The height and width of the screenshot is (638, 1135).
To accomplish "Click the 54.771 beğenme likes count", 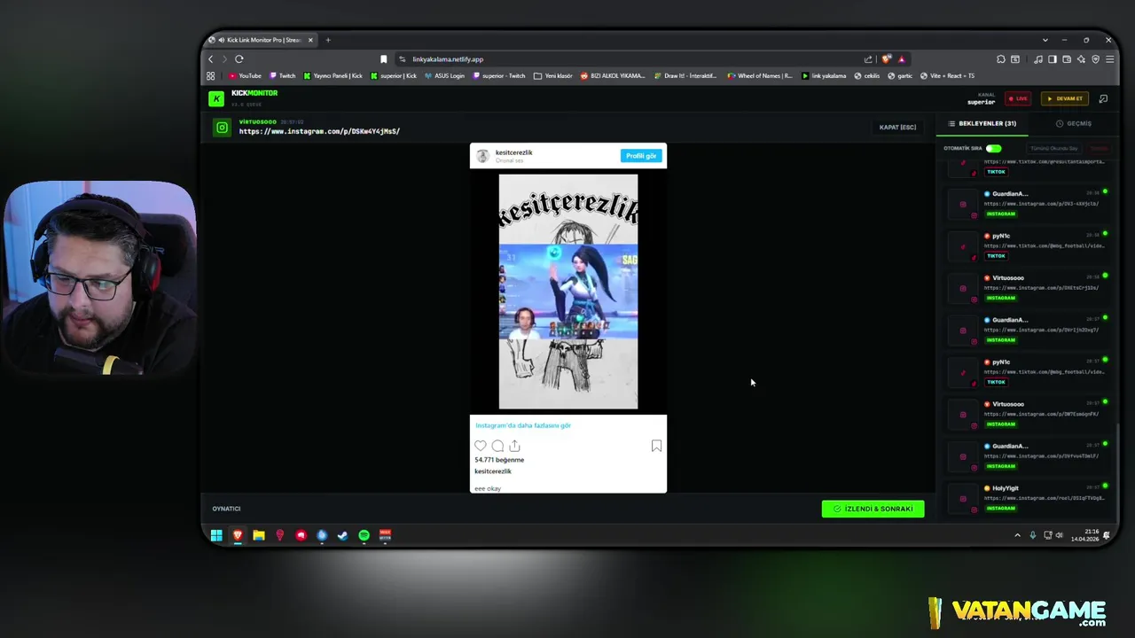I will [499, 460].
